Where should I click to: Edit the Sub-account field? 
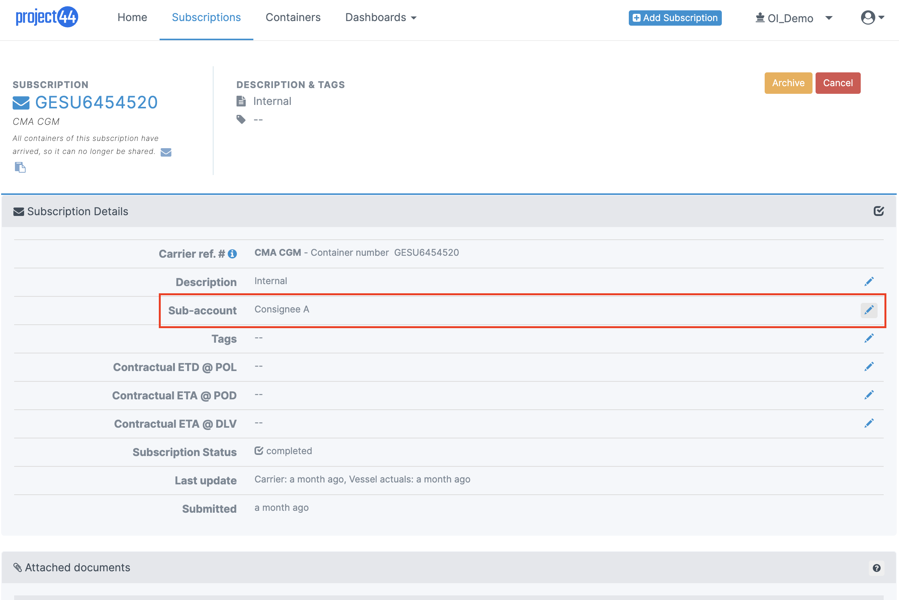[x=869, y=310]
